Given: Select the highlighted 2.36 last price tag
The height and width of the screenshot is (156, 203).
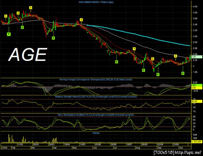Looking at the screenshot, I should 197,57.
